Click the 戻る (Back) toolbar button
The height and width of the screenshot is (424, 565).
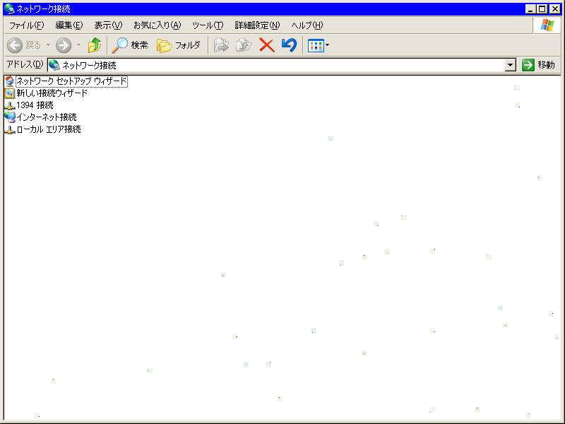(x=24, y=45)
